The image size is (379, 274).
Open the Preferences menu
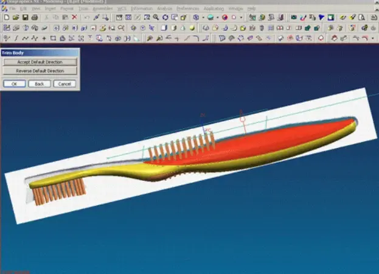tap(188, 9)
